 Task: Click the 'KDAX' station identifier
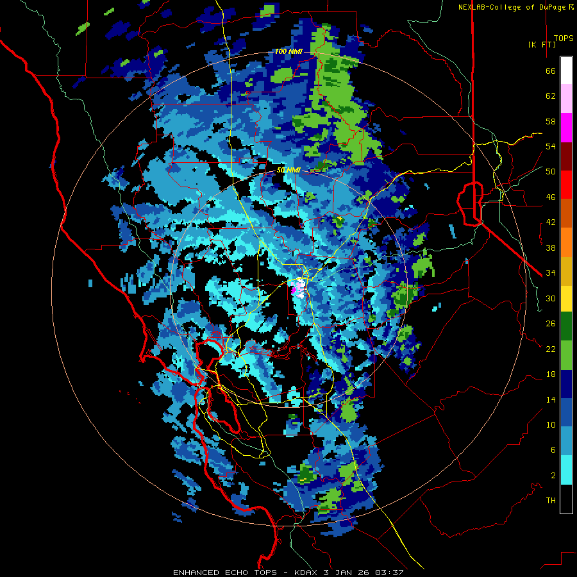(x=307, y=573)
